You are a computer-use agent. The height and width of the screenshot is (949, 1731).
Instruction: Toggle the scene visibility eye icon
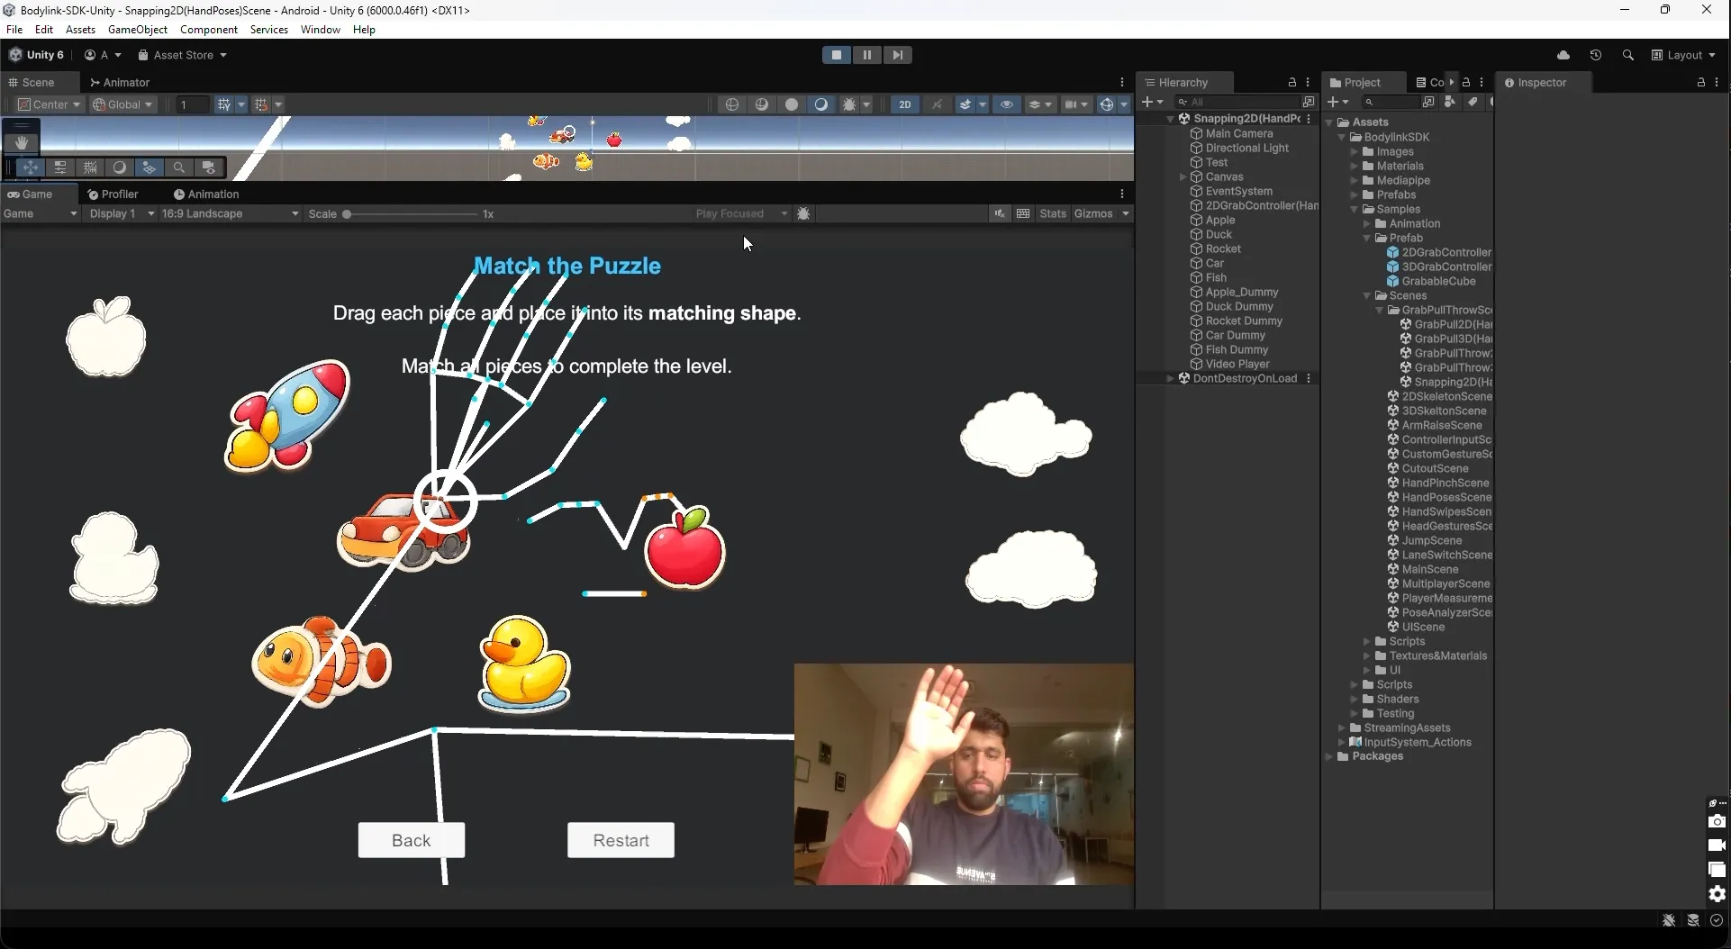tap(1006, 104)
